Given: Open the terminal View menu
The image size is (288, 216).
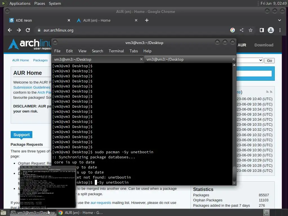Looking at the screenshot, I should 82,51.
